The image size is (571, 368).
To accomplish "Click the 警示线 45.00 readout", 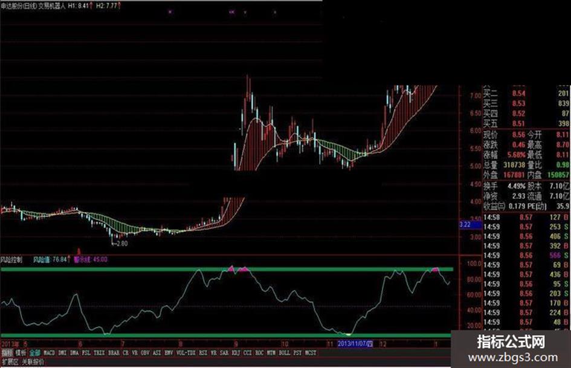I will point(91,260).
